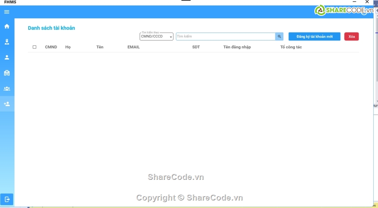Screen dimensions: 378x208
Task: Select the single person sidebar icon
Action: pyautogui.click(x=7, y=57)
